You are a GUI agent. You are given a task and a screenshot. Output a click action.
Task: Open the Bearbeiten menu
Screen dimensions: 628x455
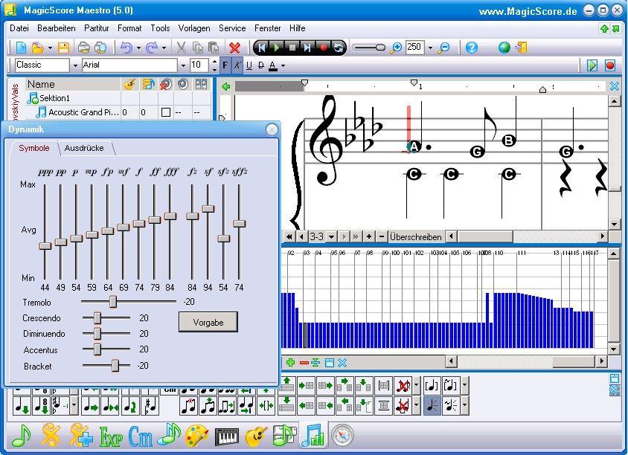56,28
